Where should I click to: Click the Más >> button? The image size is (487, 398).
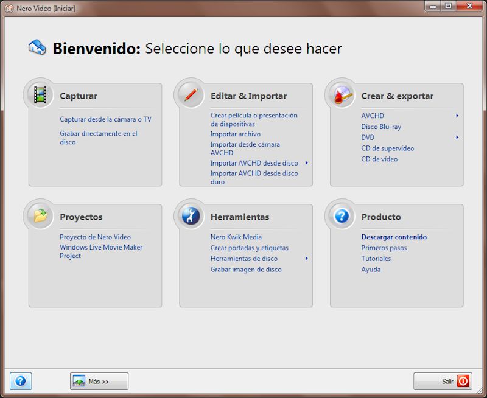99,381
